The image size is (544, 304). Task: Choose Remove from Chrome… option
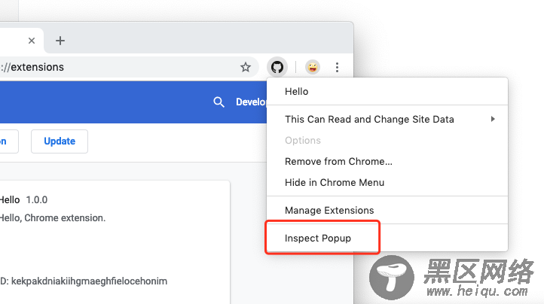pyautogui.click(x=338, y=162)
